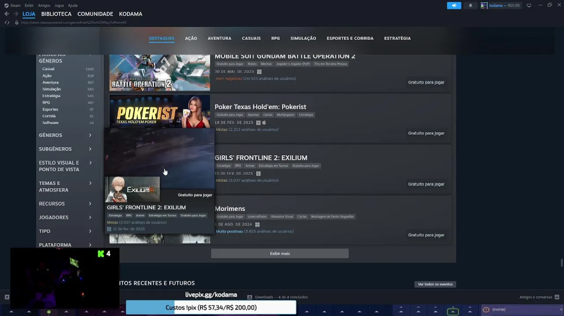Click 'Ver todos os eventos' button
564x316 pixels.
pyautogui.click(x=435, y=284)
